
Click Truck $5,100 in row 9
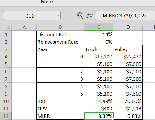pyautogui.click(x=99, y=94)
